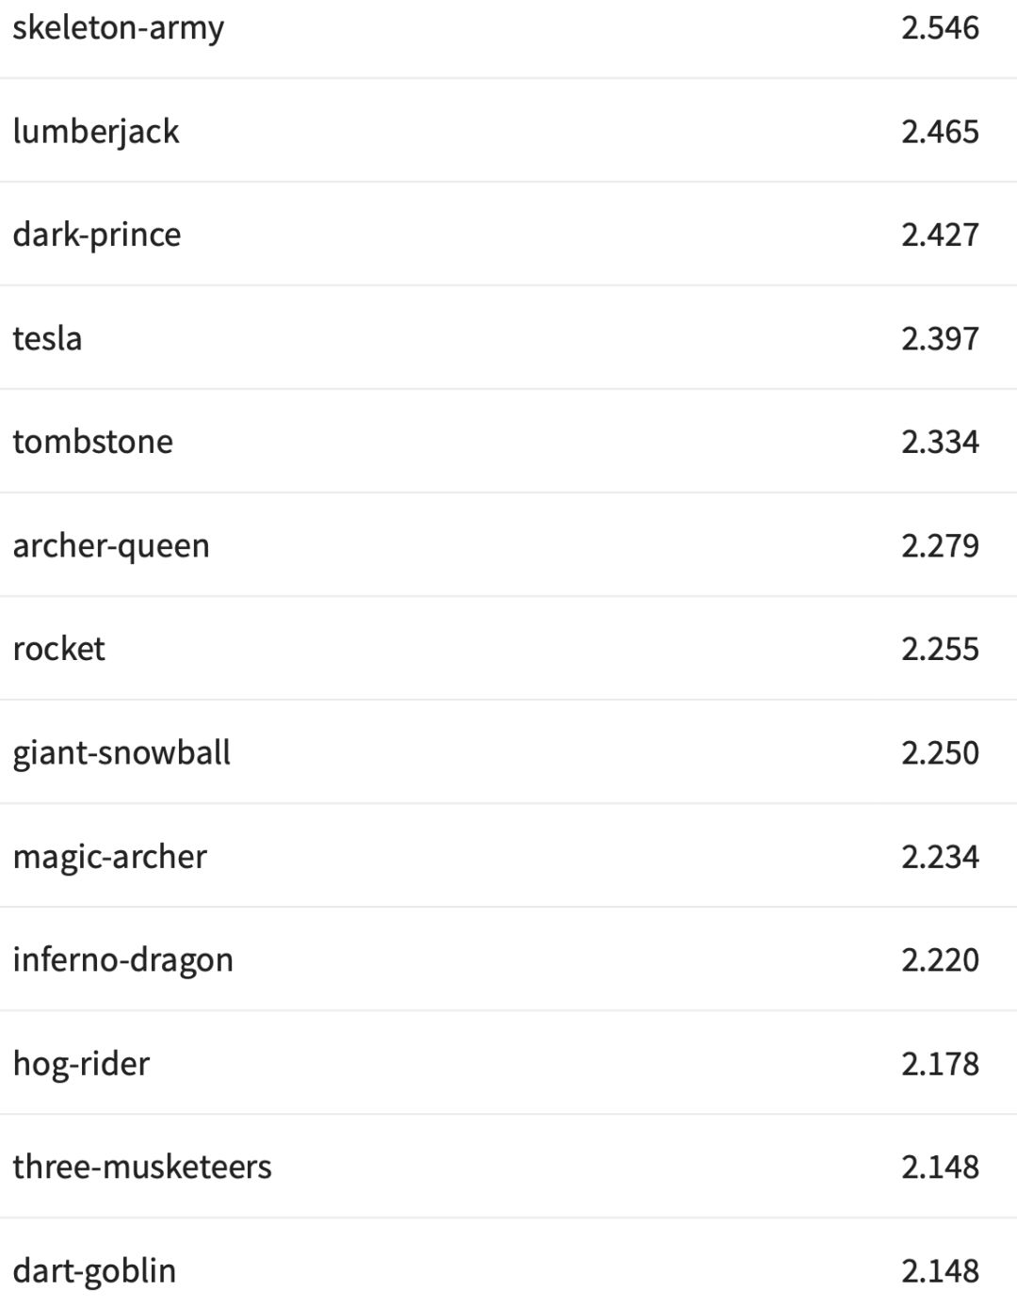Click the 2.178 hog-rider value
The height and width of the screenshot is (1306, 1017).
click(x=940, y=1063)
